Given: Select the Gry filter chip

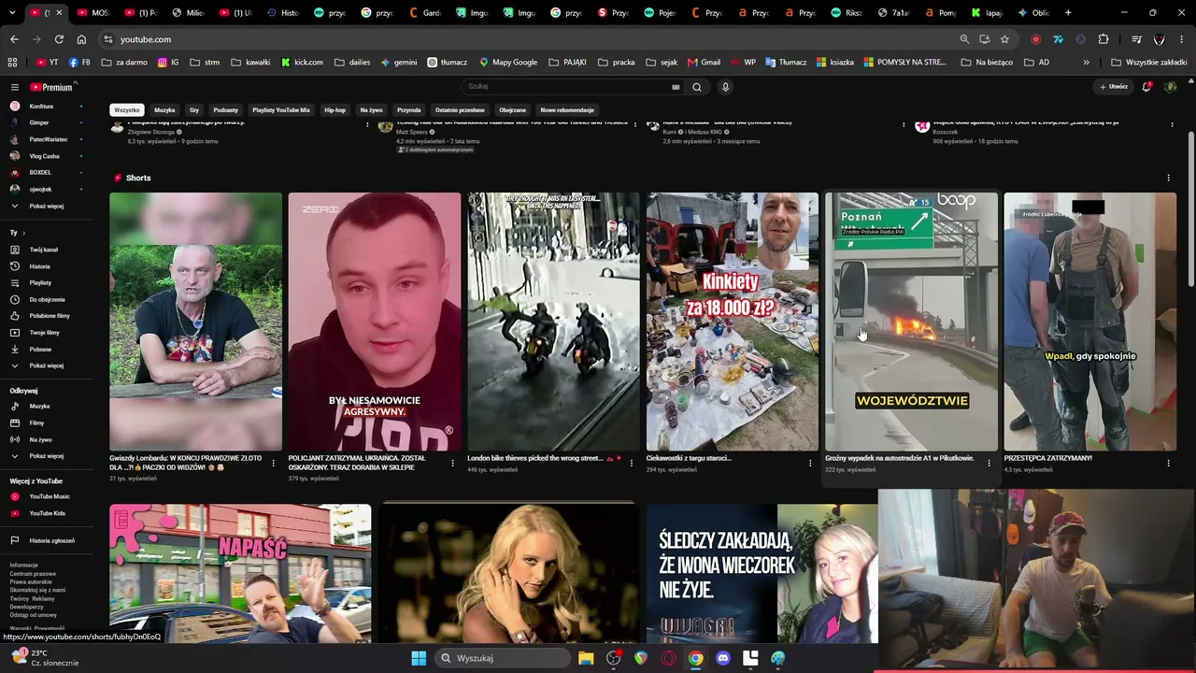Looking at the screenshot, I should point(194,110).
